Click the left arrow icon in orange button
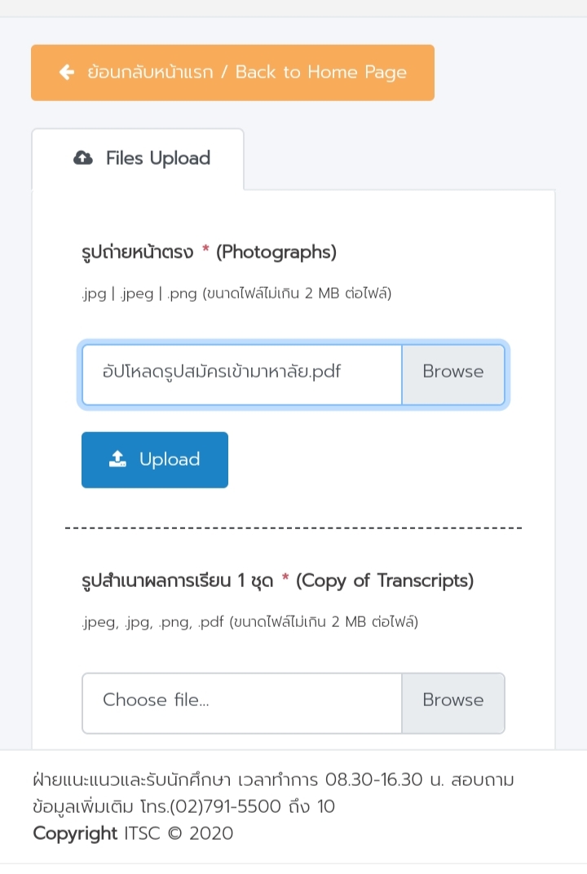This screenshot has height=874, width=587. [67, 72]
